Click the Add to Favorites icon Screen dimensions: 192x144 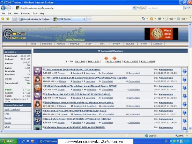[8, 19]
